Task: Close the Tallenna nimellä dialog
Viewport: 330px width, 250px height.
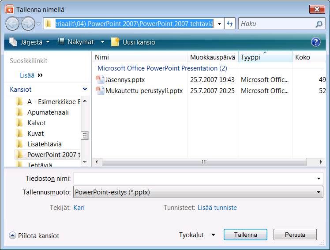Action: (317, 9)
